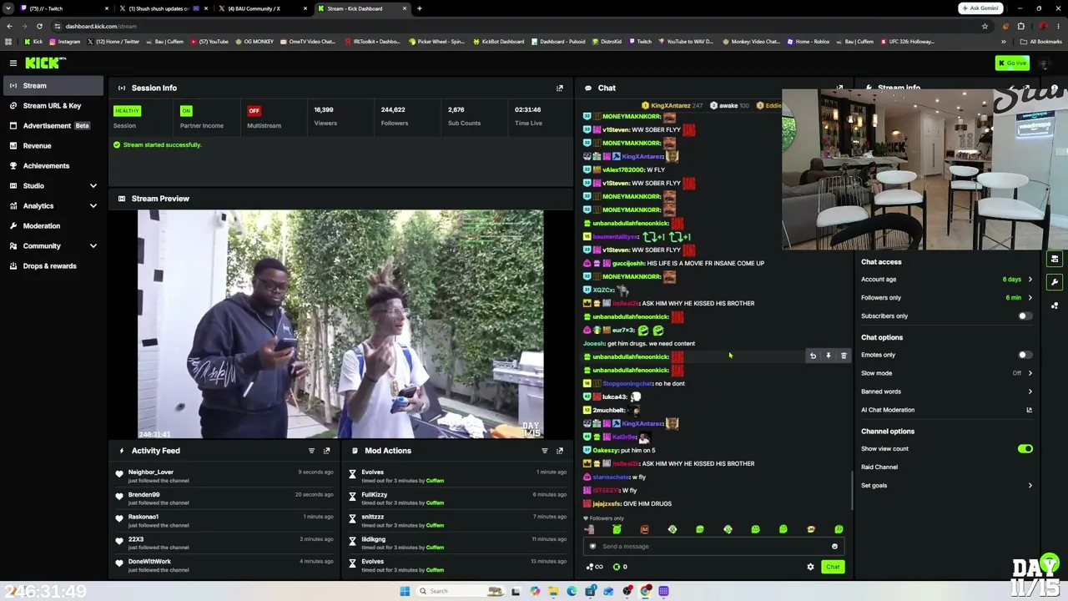Click the Stream Preview video thumbnail
The width and height of the screenshot is (1068, 601).
pos(340,324)
